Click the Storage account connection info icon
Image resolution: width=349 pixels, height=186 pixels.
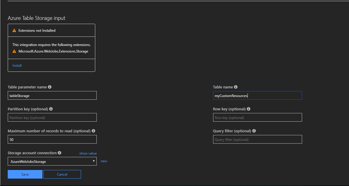59,153
